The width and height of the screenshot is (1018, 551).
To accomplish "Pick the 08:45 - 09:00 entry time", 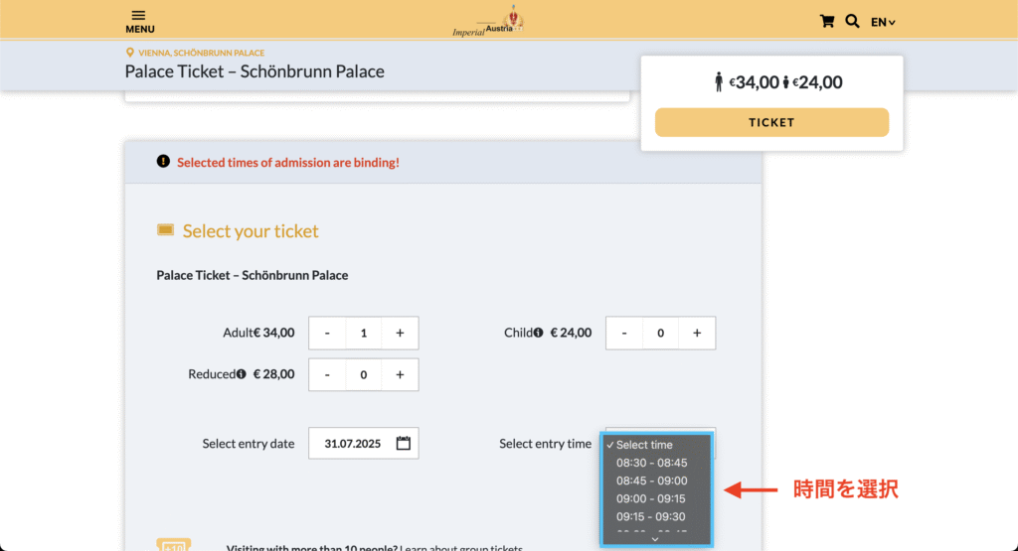I will pos(651,481).
